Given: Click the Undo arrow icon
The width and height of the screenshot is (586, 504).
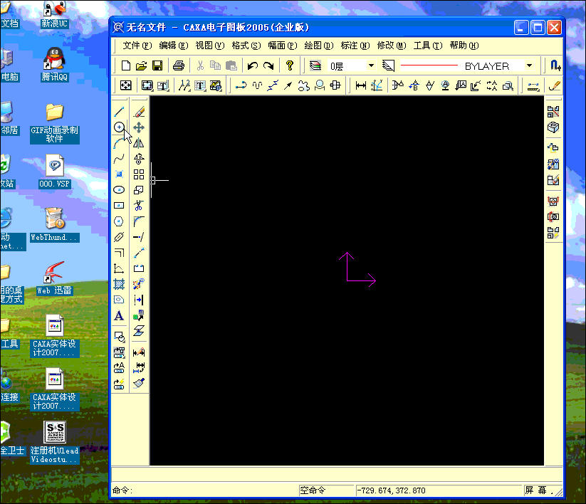Looking at the screenshot, I should coord(253,66).
